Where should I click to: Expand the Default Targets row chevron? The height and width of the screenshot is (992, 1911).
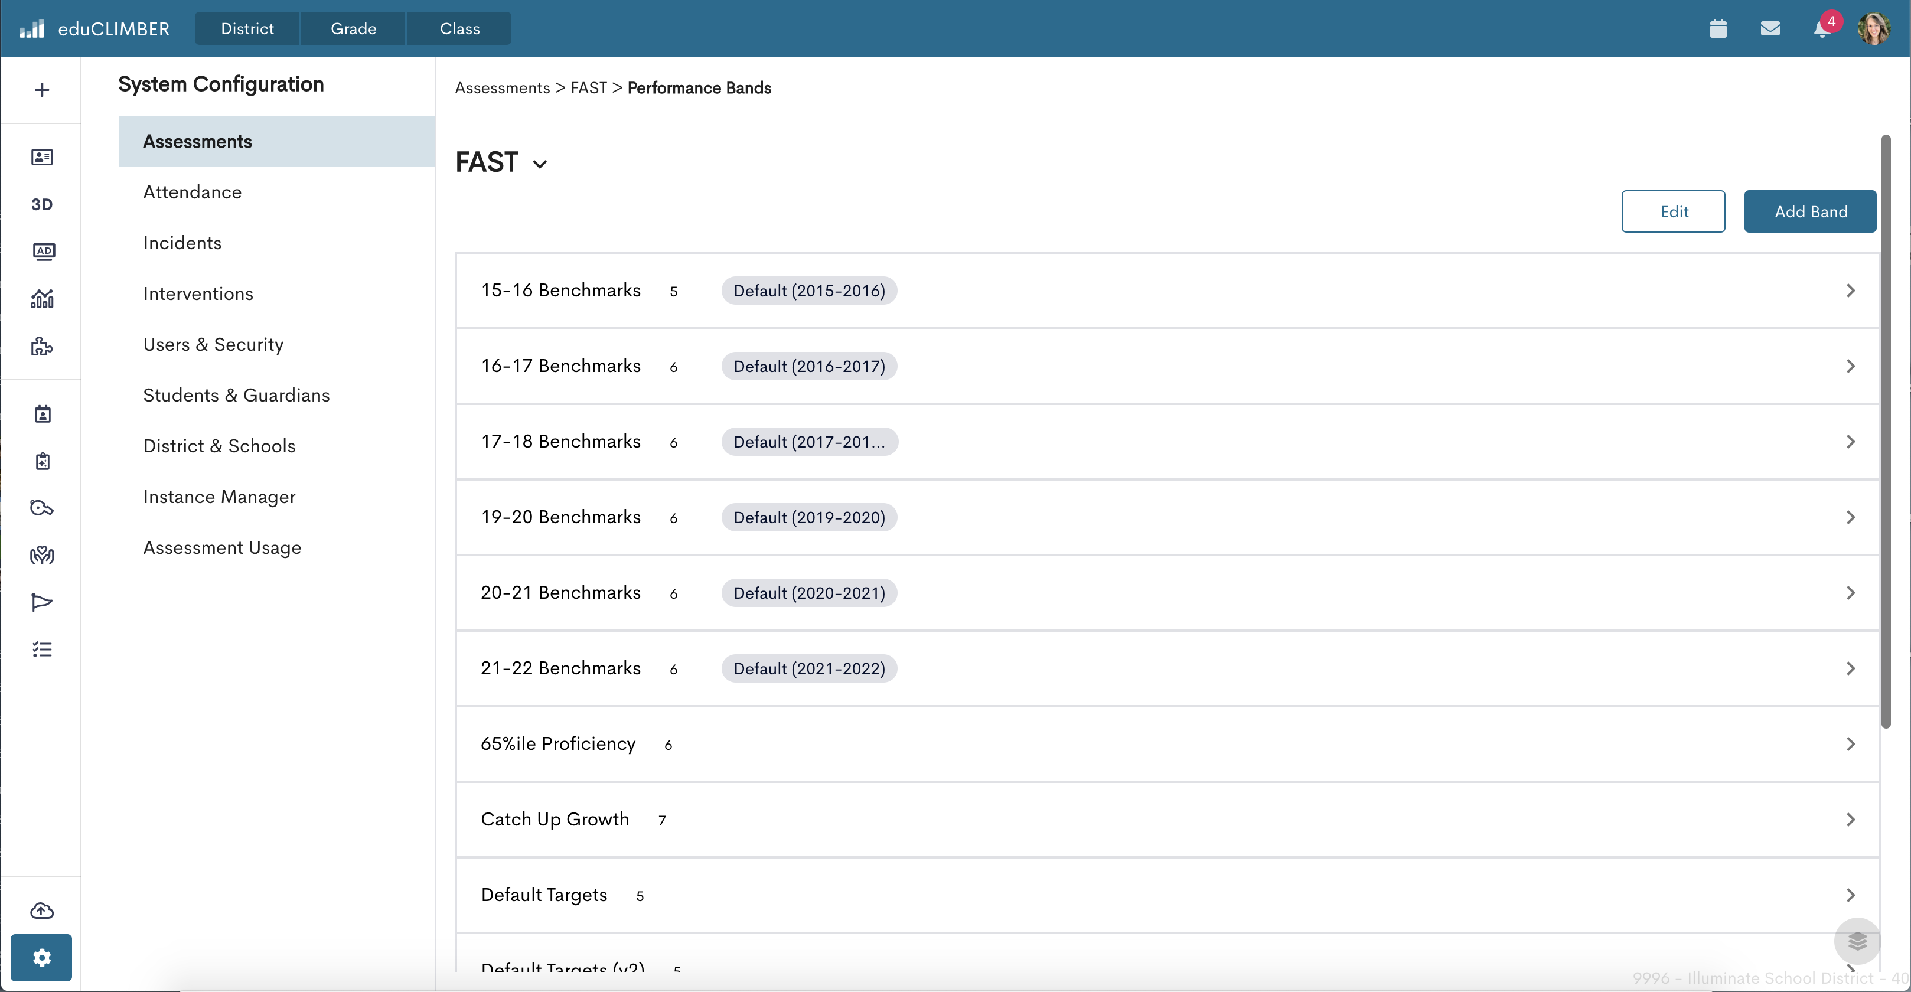[1850, 895]
